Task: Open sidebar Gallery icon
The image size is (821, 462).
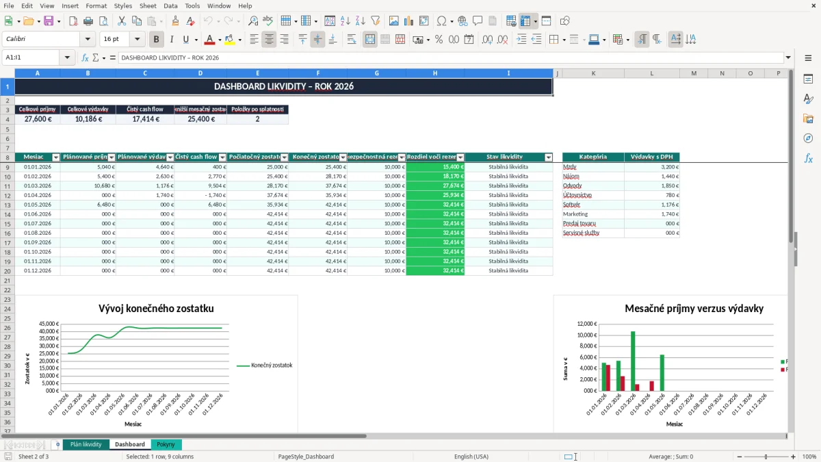Action: 808,119
